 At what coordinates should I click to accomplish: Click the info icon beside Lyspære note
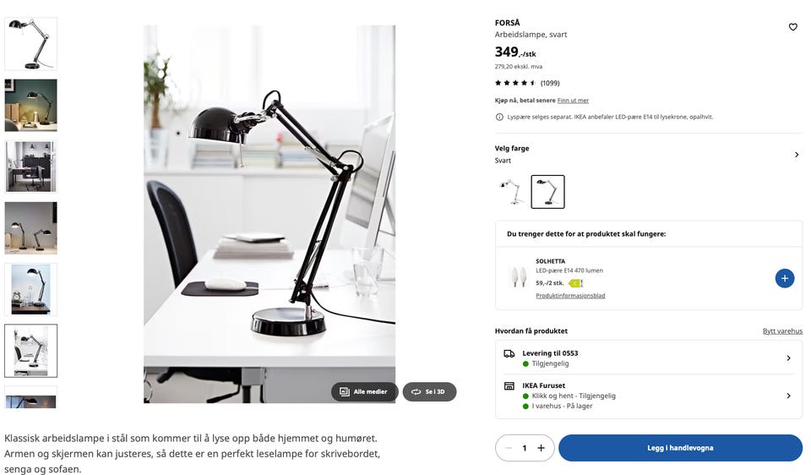pos(499,117)
